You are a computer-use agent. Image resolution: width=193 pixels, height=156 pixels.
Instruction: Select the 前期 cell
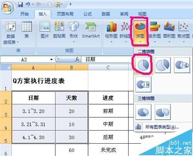(x=108, y=111)
